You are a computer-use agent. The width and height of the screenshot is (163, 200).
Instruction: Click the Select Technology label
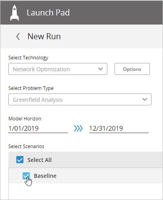click(x=28, y=58)
